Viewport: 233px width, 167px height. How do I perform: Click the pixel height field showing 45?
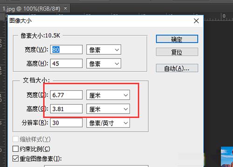click(x=66, y=64)
